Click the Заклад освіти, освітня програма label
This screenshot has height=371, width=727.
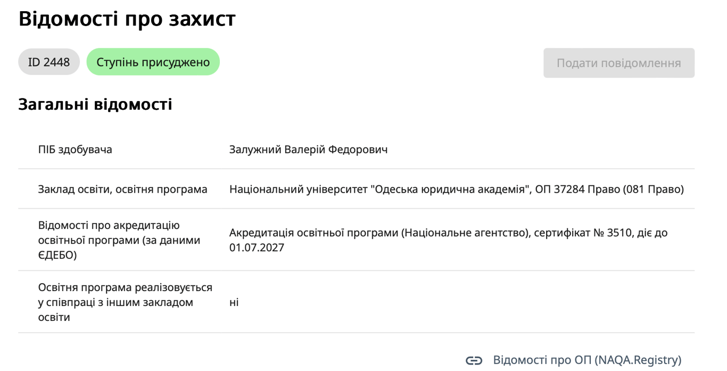123,189
